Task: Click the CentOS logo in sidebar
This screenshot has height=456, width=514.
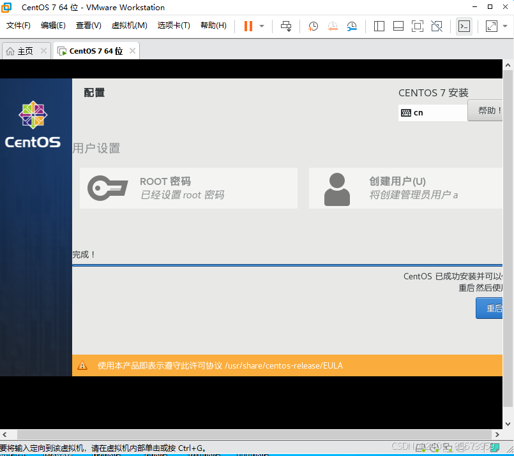Action: (x=33, y=124)
